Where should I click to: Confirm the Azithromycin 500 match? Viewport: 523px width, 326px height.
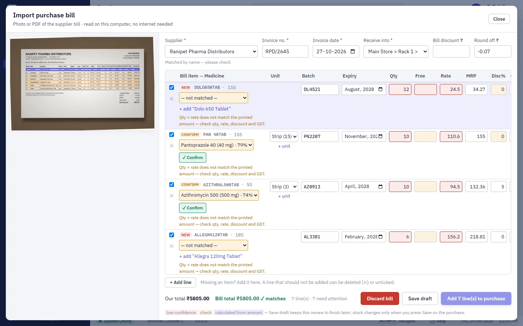(x=193, y=208)
